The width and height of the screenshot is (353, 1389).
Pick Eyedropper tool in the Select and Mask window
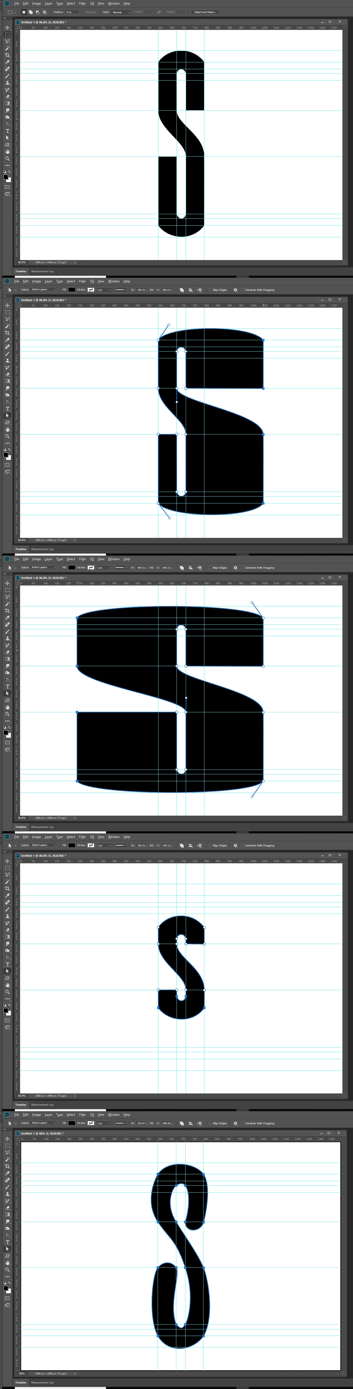click(x=7, y=62)
